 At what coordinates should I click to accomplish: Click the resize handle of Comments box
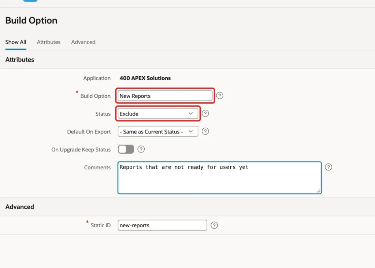319,191
